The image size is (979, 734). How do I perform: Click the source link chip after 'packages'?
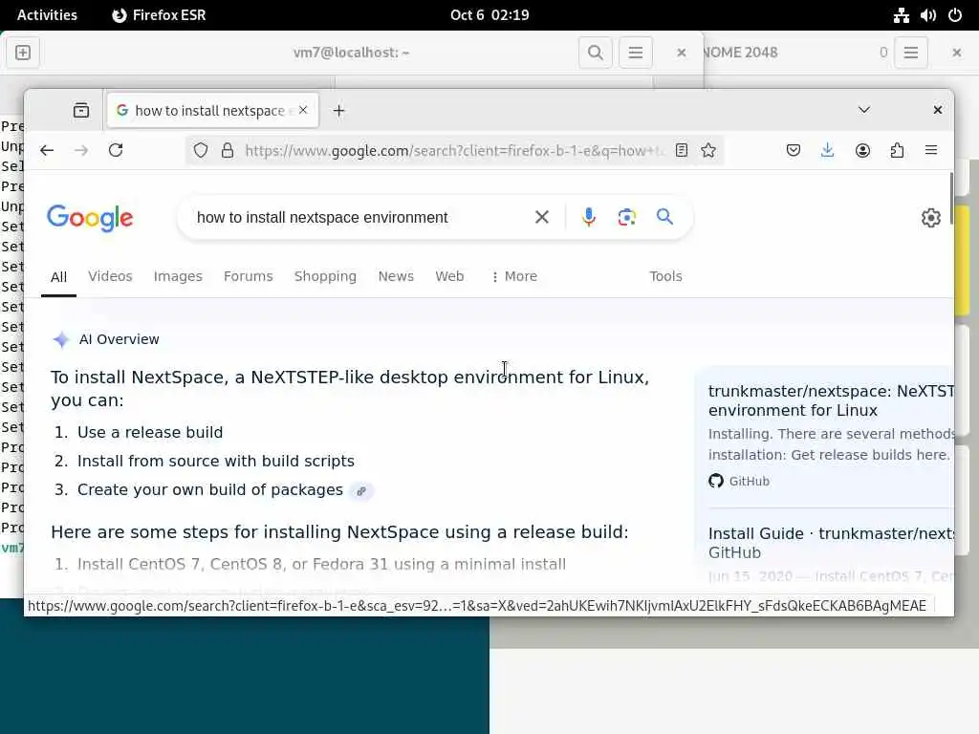[x=360, y=491]
